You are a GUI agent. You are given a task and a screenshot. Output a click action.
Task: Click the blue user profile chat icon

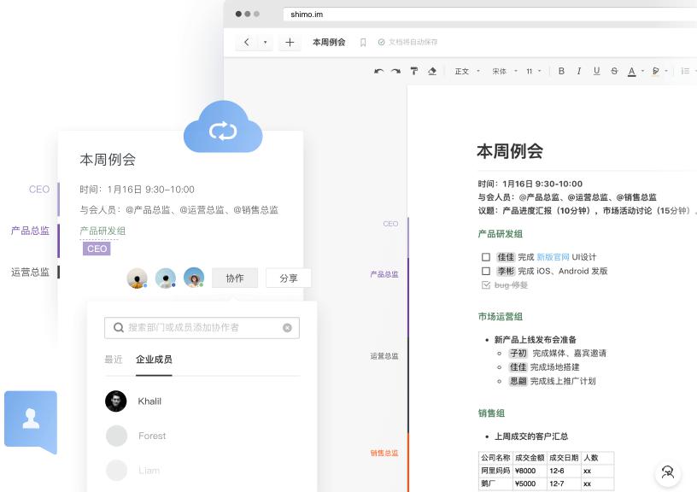[x=31, y=422]
